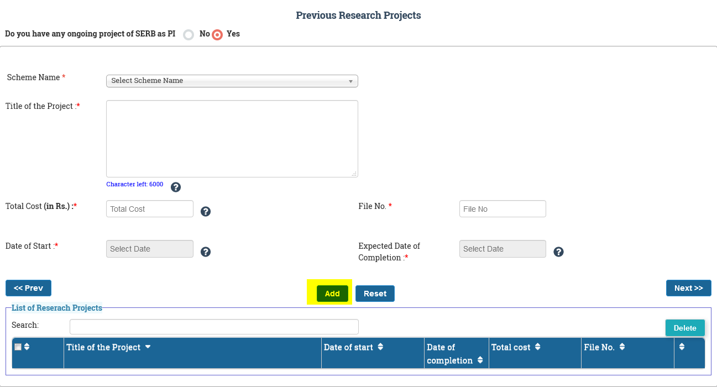Open Expected Date of Completion picker

[x=502, y=249]
